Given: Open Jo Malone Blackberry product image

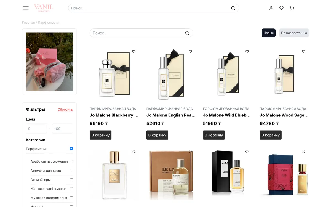Looking at the screenshot, I should pos(114,75).
